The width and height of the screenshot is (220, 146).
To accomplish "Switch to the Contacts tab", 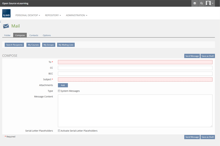I will point(34,35).
